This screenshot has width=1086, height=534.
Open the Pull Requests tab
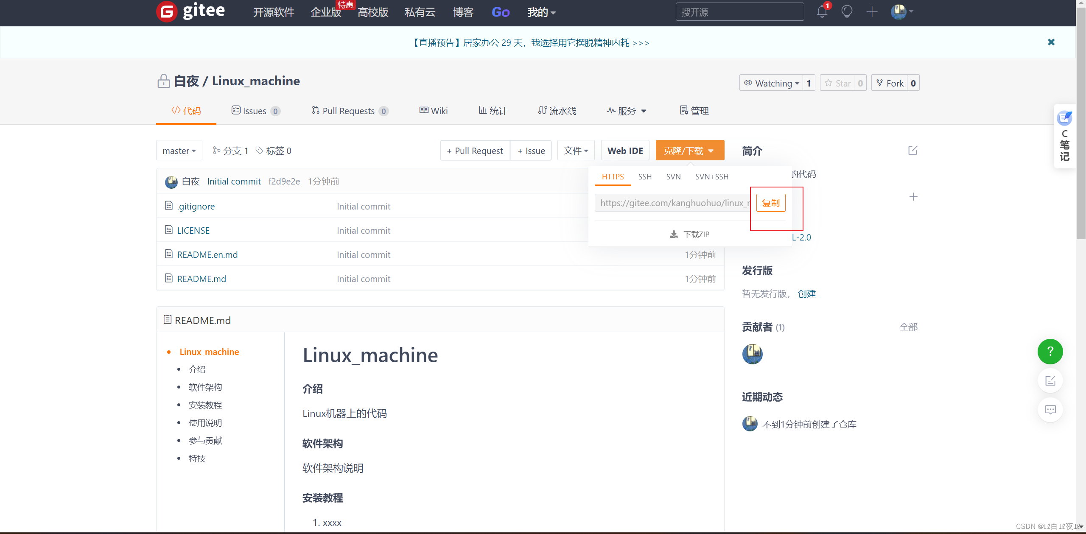pyautogui.click(x=350, y=111)
